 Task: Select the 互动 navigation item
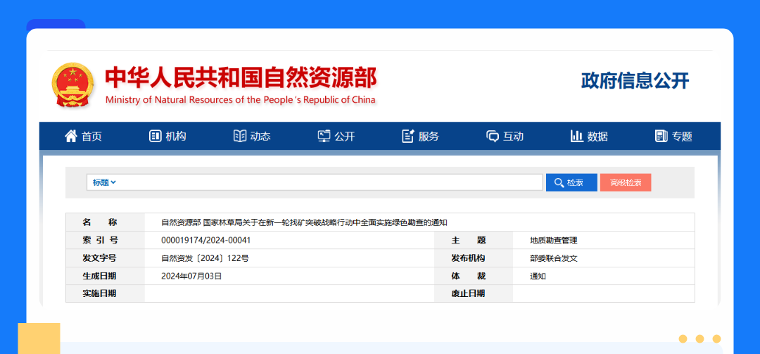[x=505, y=137]
